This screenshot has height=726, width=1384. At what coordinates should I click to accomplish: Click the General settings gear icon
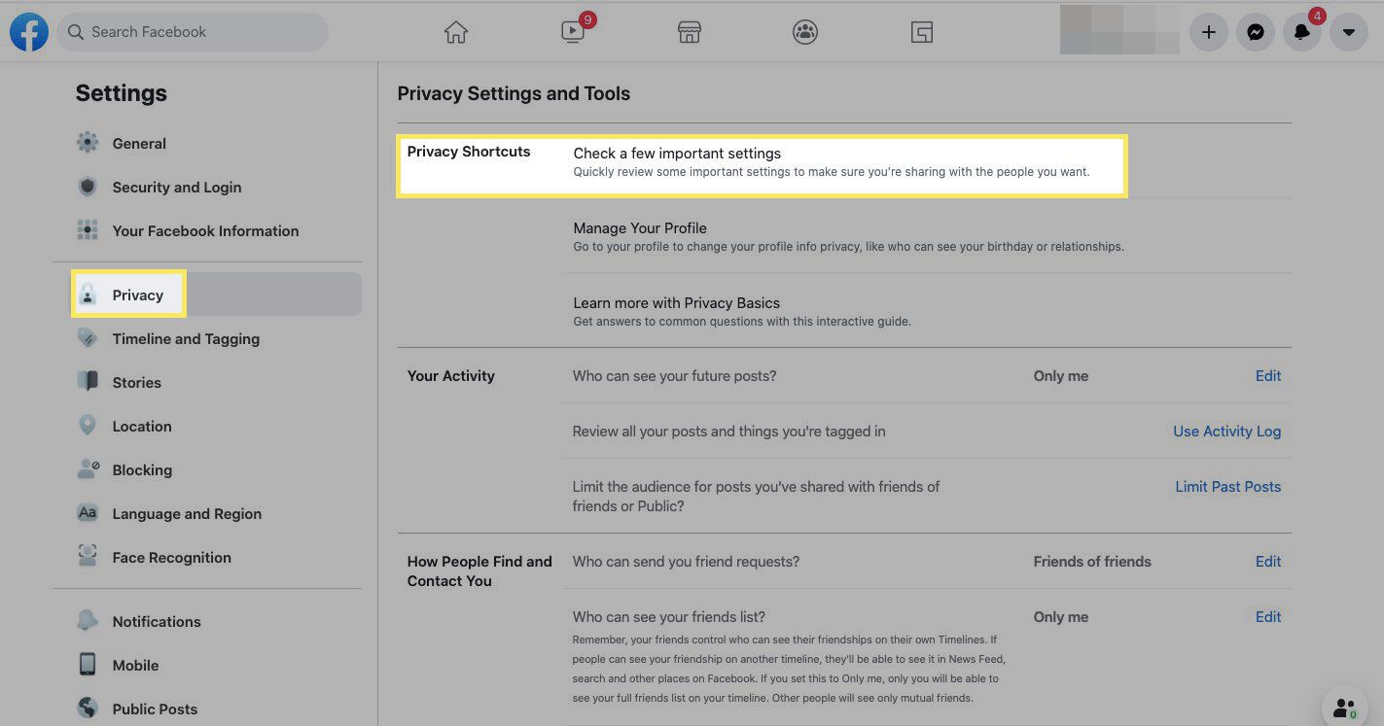[x=88, y=143]
